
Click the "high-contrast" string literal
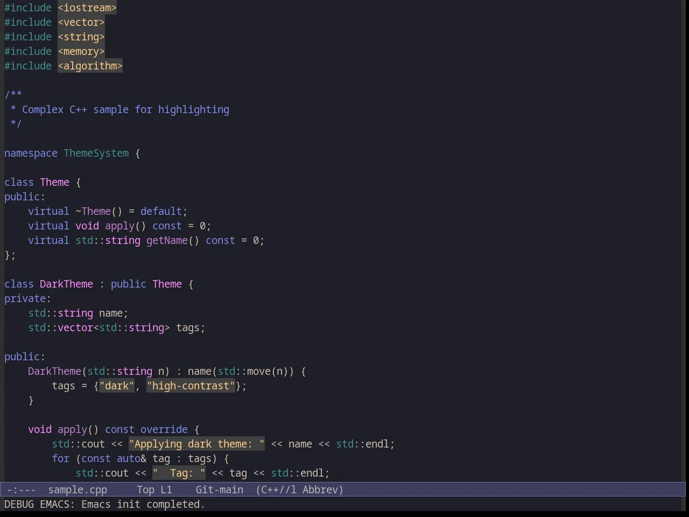191,386
